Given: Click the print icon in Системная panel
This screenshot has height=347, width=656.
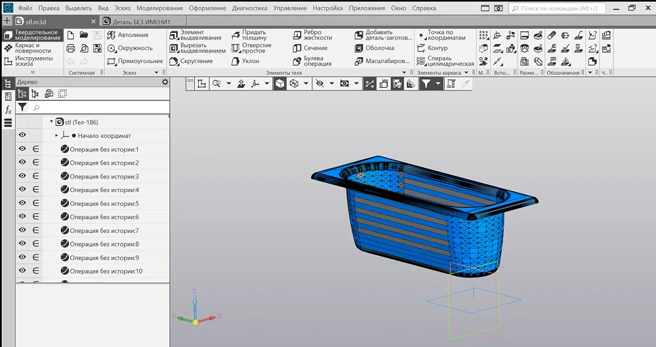Looking at the screenshot, I should (x=71, y=48).
